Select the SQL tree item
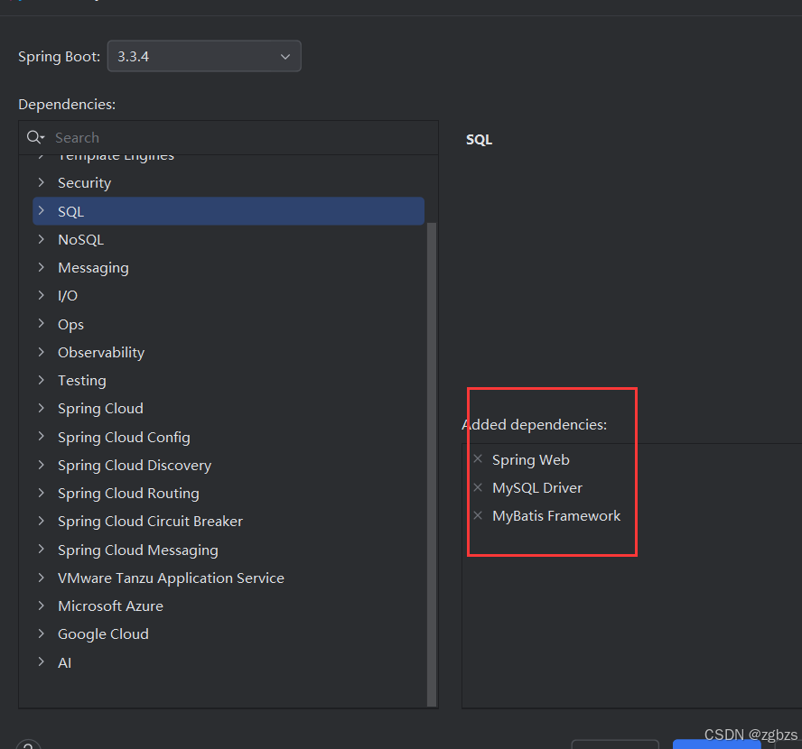 (228, 211)
